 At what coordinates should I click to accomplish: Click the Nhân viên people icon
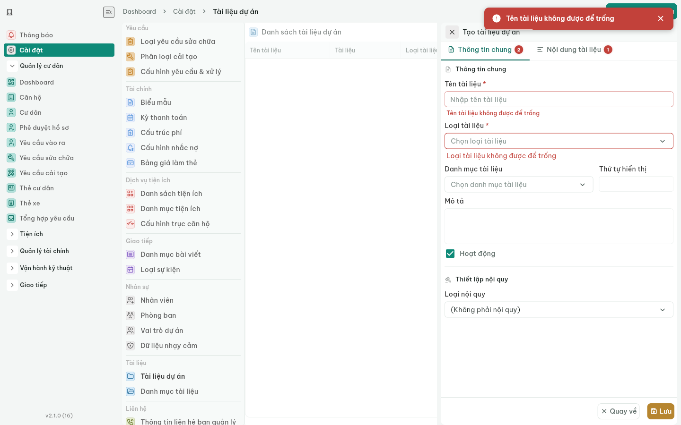pos(131,300)
